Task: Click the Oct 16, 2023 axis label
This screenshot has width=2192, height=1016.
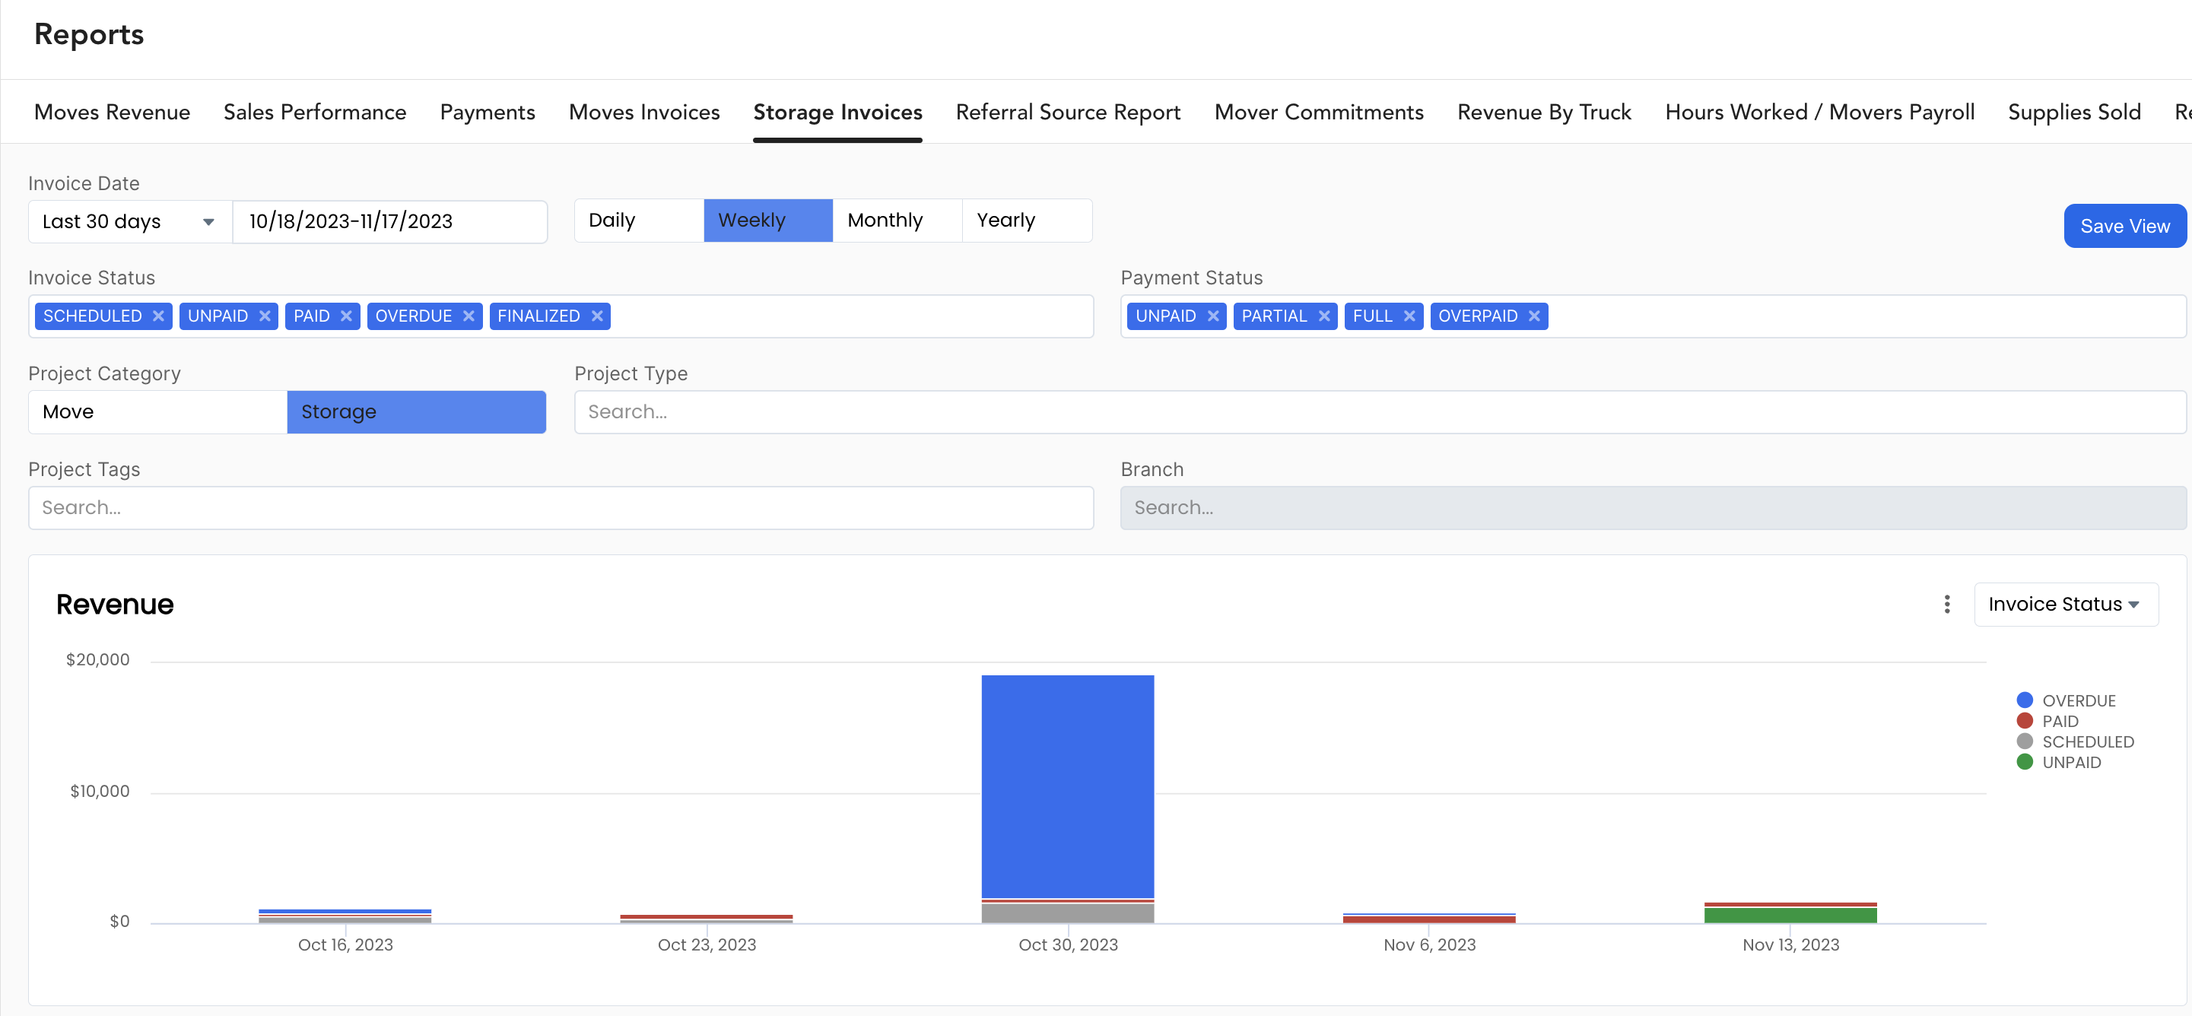Action: (345, 945)
